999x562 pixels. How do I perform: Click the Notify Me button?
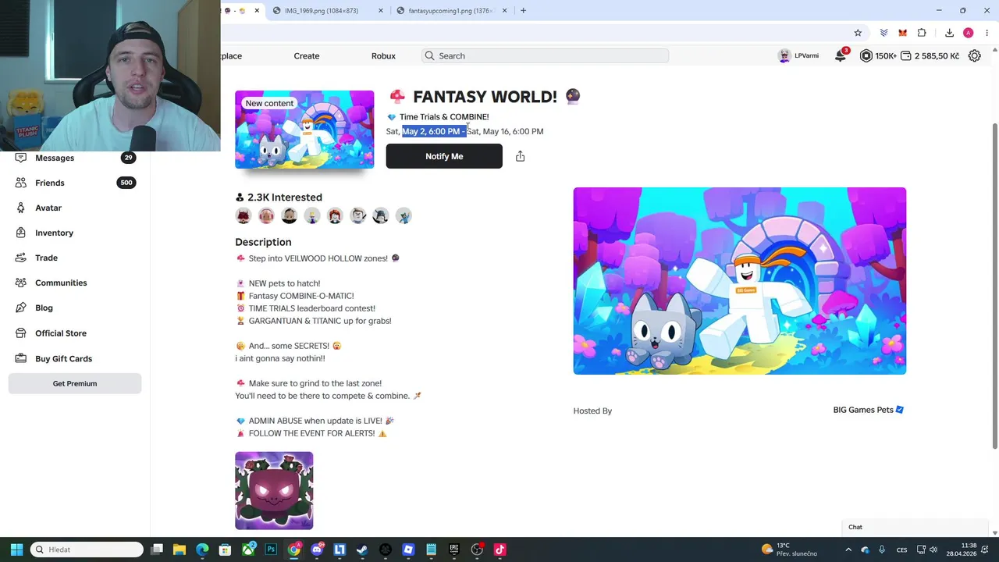pos(444,156)
